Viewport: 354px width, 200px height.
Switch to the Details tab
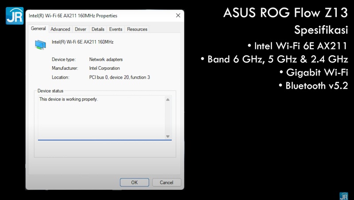click(x=98, y=29)
